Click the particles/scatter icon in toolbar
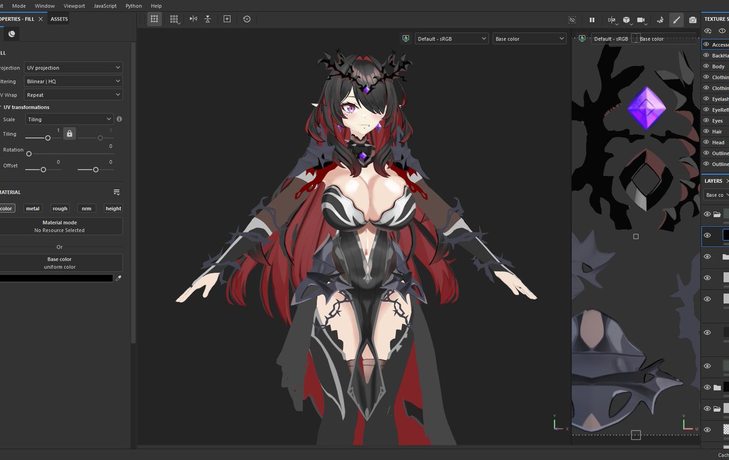Viewport: 729px width, 460px height. pyautogui.click(x=659, y=20)
